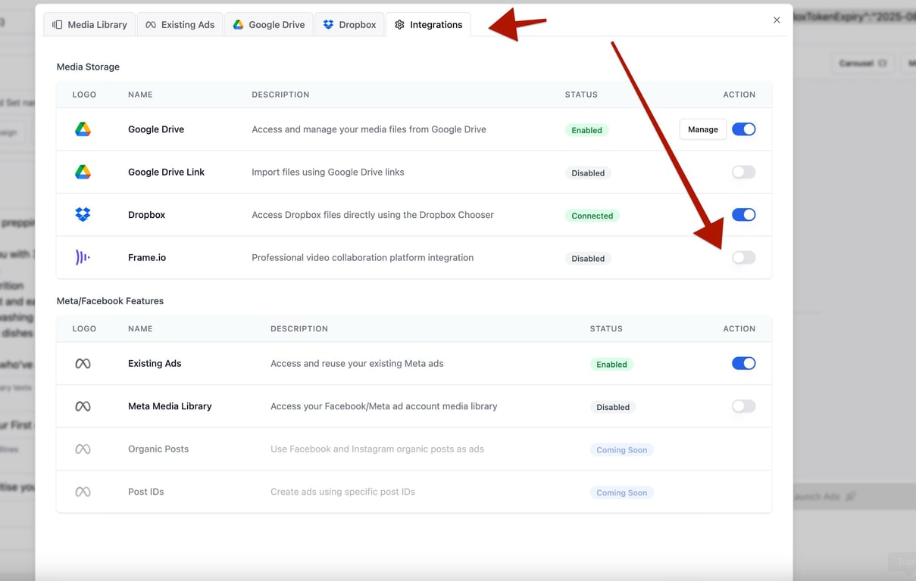The height and width of the screenshot is (581, 916).
Task: Click the Meta Media Library name text
Action: click(170, 406)
